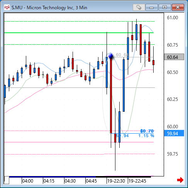Click the $0.70 profit label
This screenshot has height=188, width=188.
point(147,131)
